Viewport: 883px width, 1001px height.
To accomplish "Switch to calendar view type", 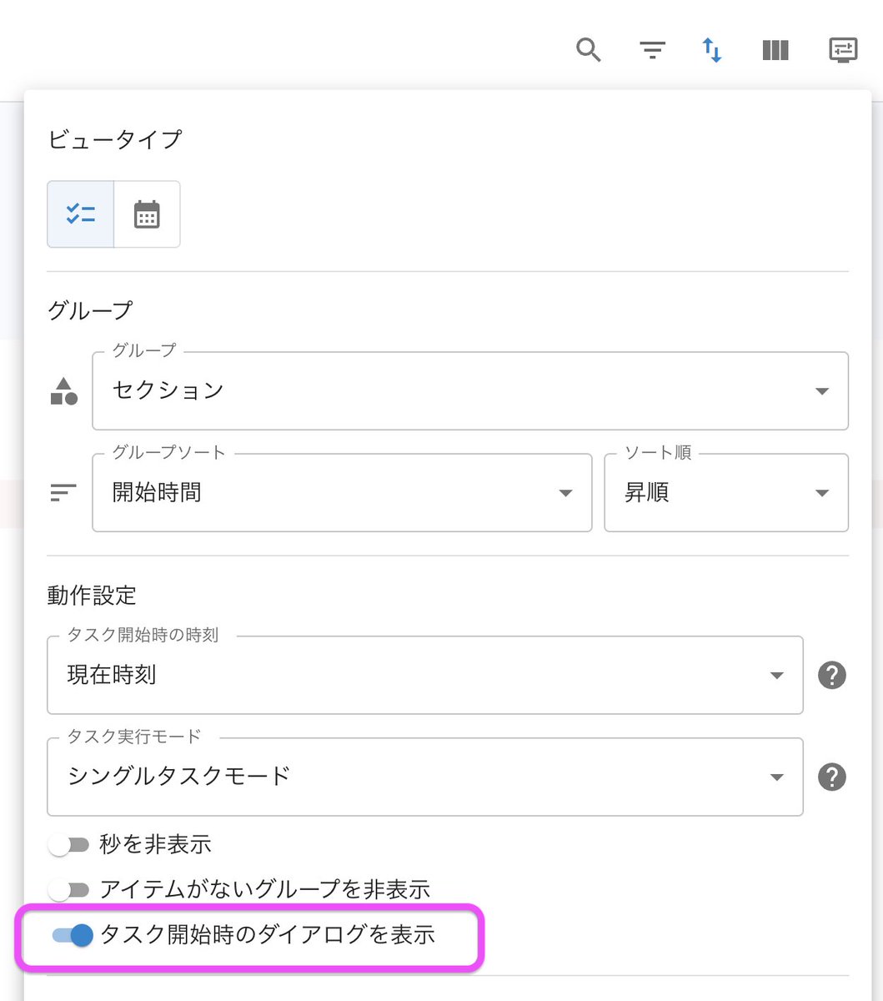I will click(x=147, y=214).
